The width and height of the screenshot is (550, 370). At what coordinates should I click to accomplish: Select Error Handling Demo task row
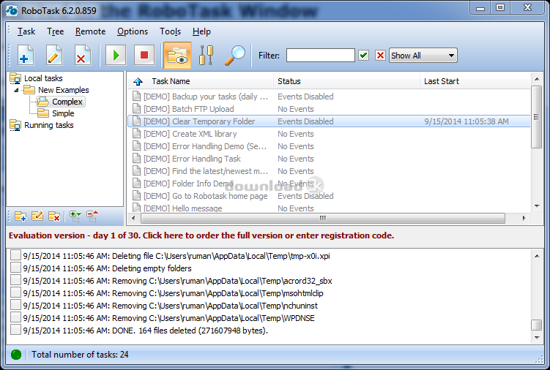tap(329, 146)
